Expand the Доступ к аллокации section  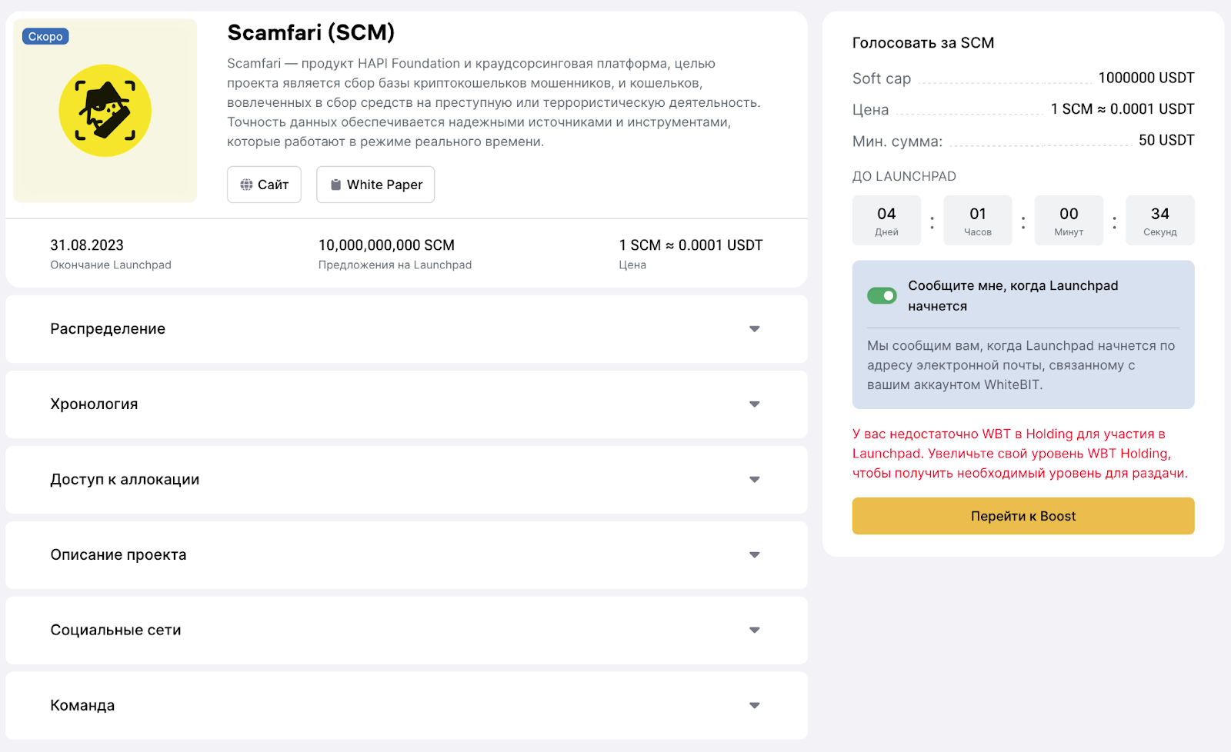(406, 480)
